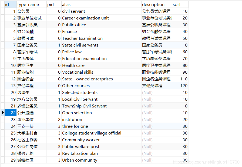The height and width of the screenshot is (167, 242).
Task: Select the alias cell 'Open selection'
Action: point(101,113)
